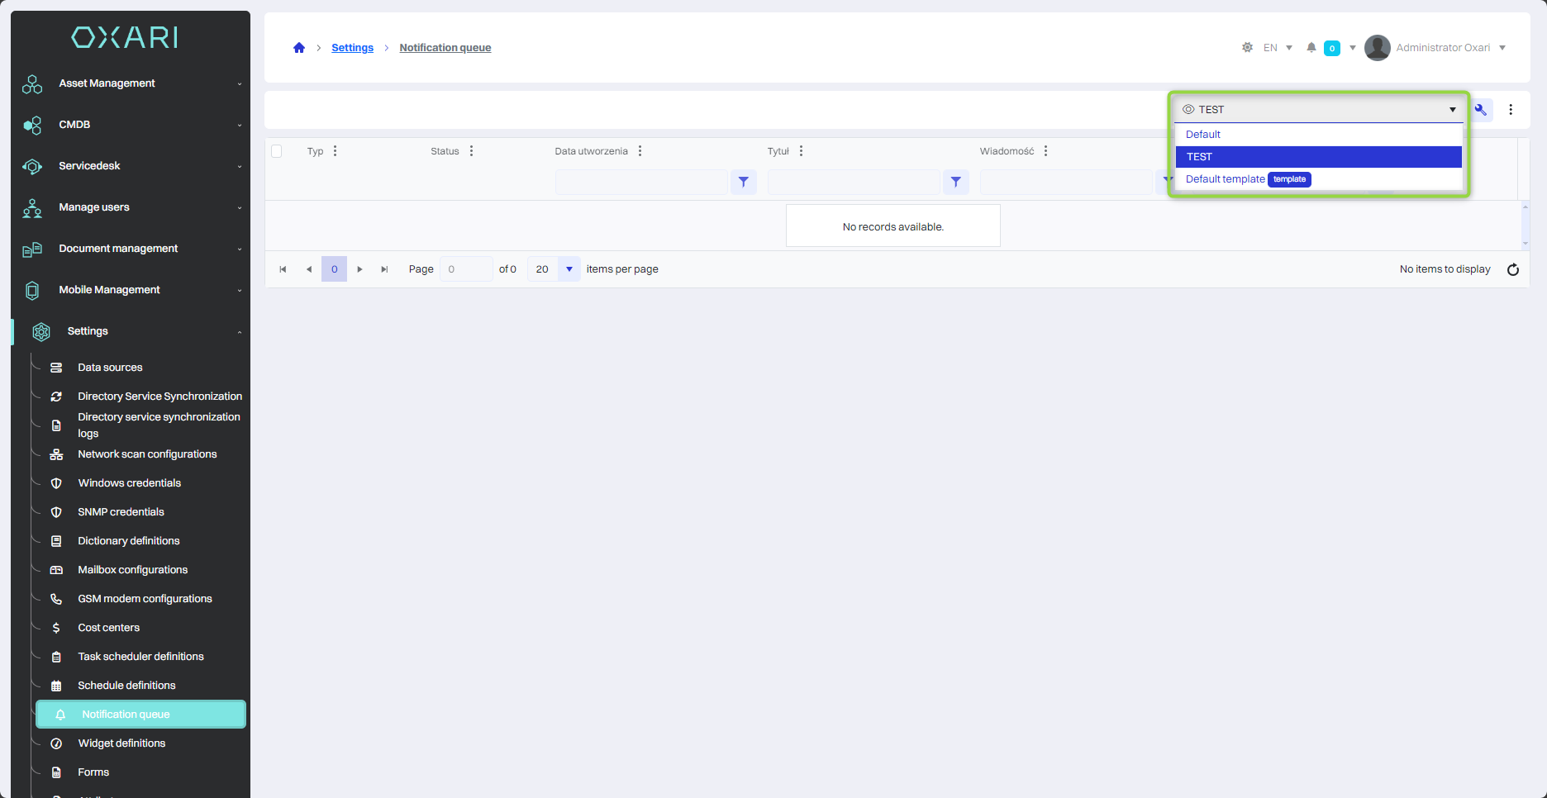The width and height of the screenshot is (1547, 798).
Task: Open the items per page dropdown
Action: click(569, 269)
